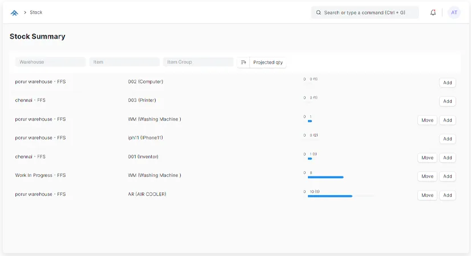Focus the Item filter field
Screen dimensions: 471x256
124,62
